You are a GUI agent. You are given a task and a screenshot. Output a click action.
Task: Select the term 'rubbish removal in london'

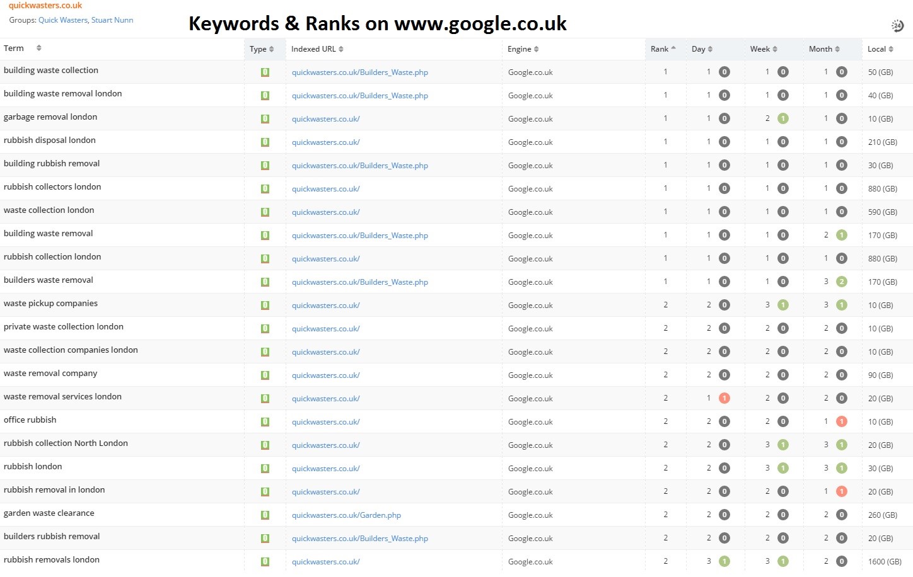54,490
